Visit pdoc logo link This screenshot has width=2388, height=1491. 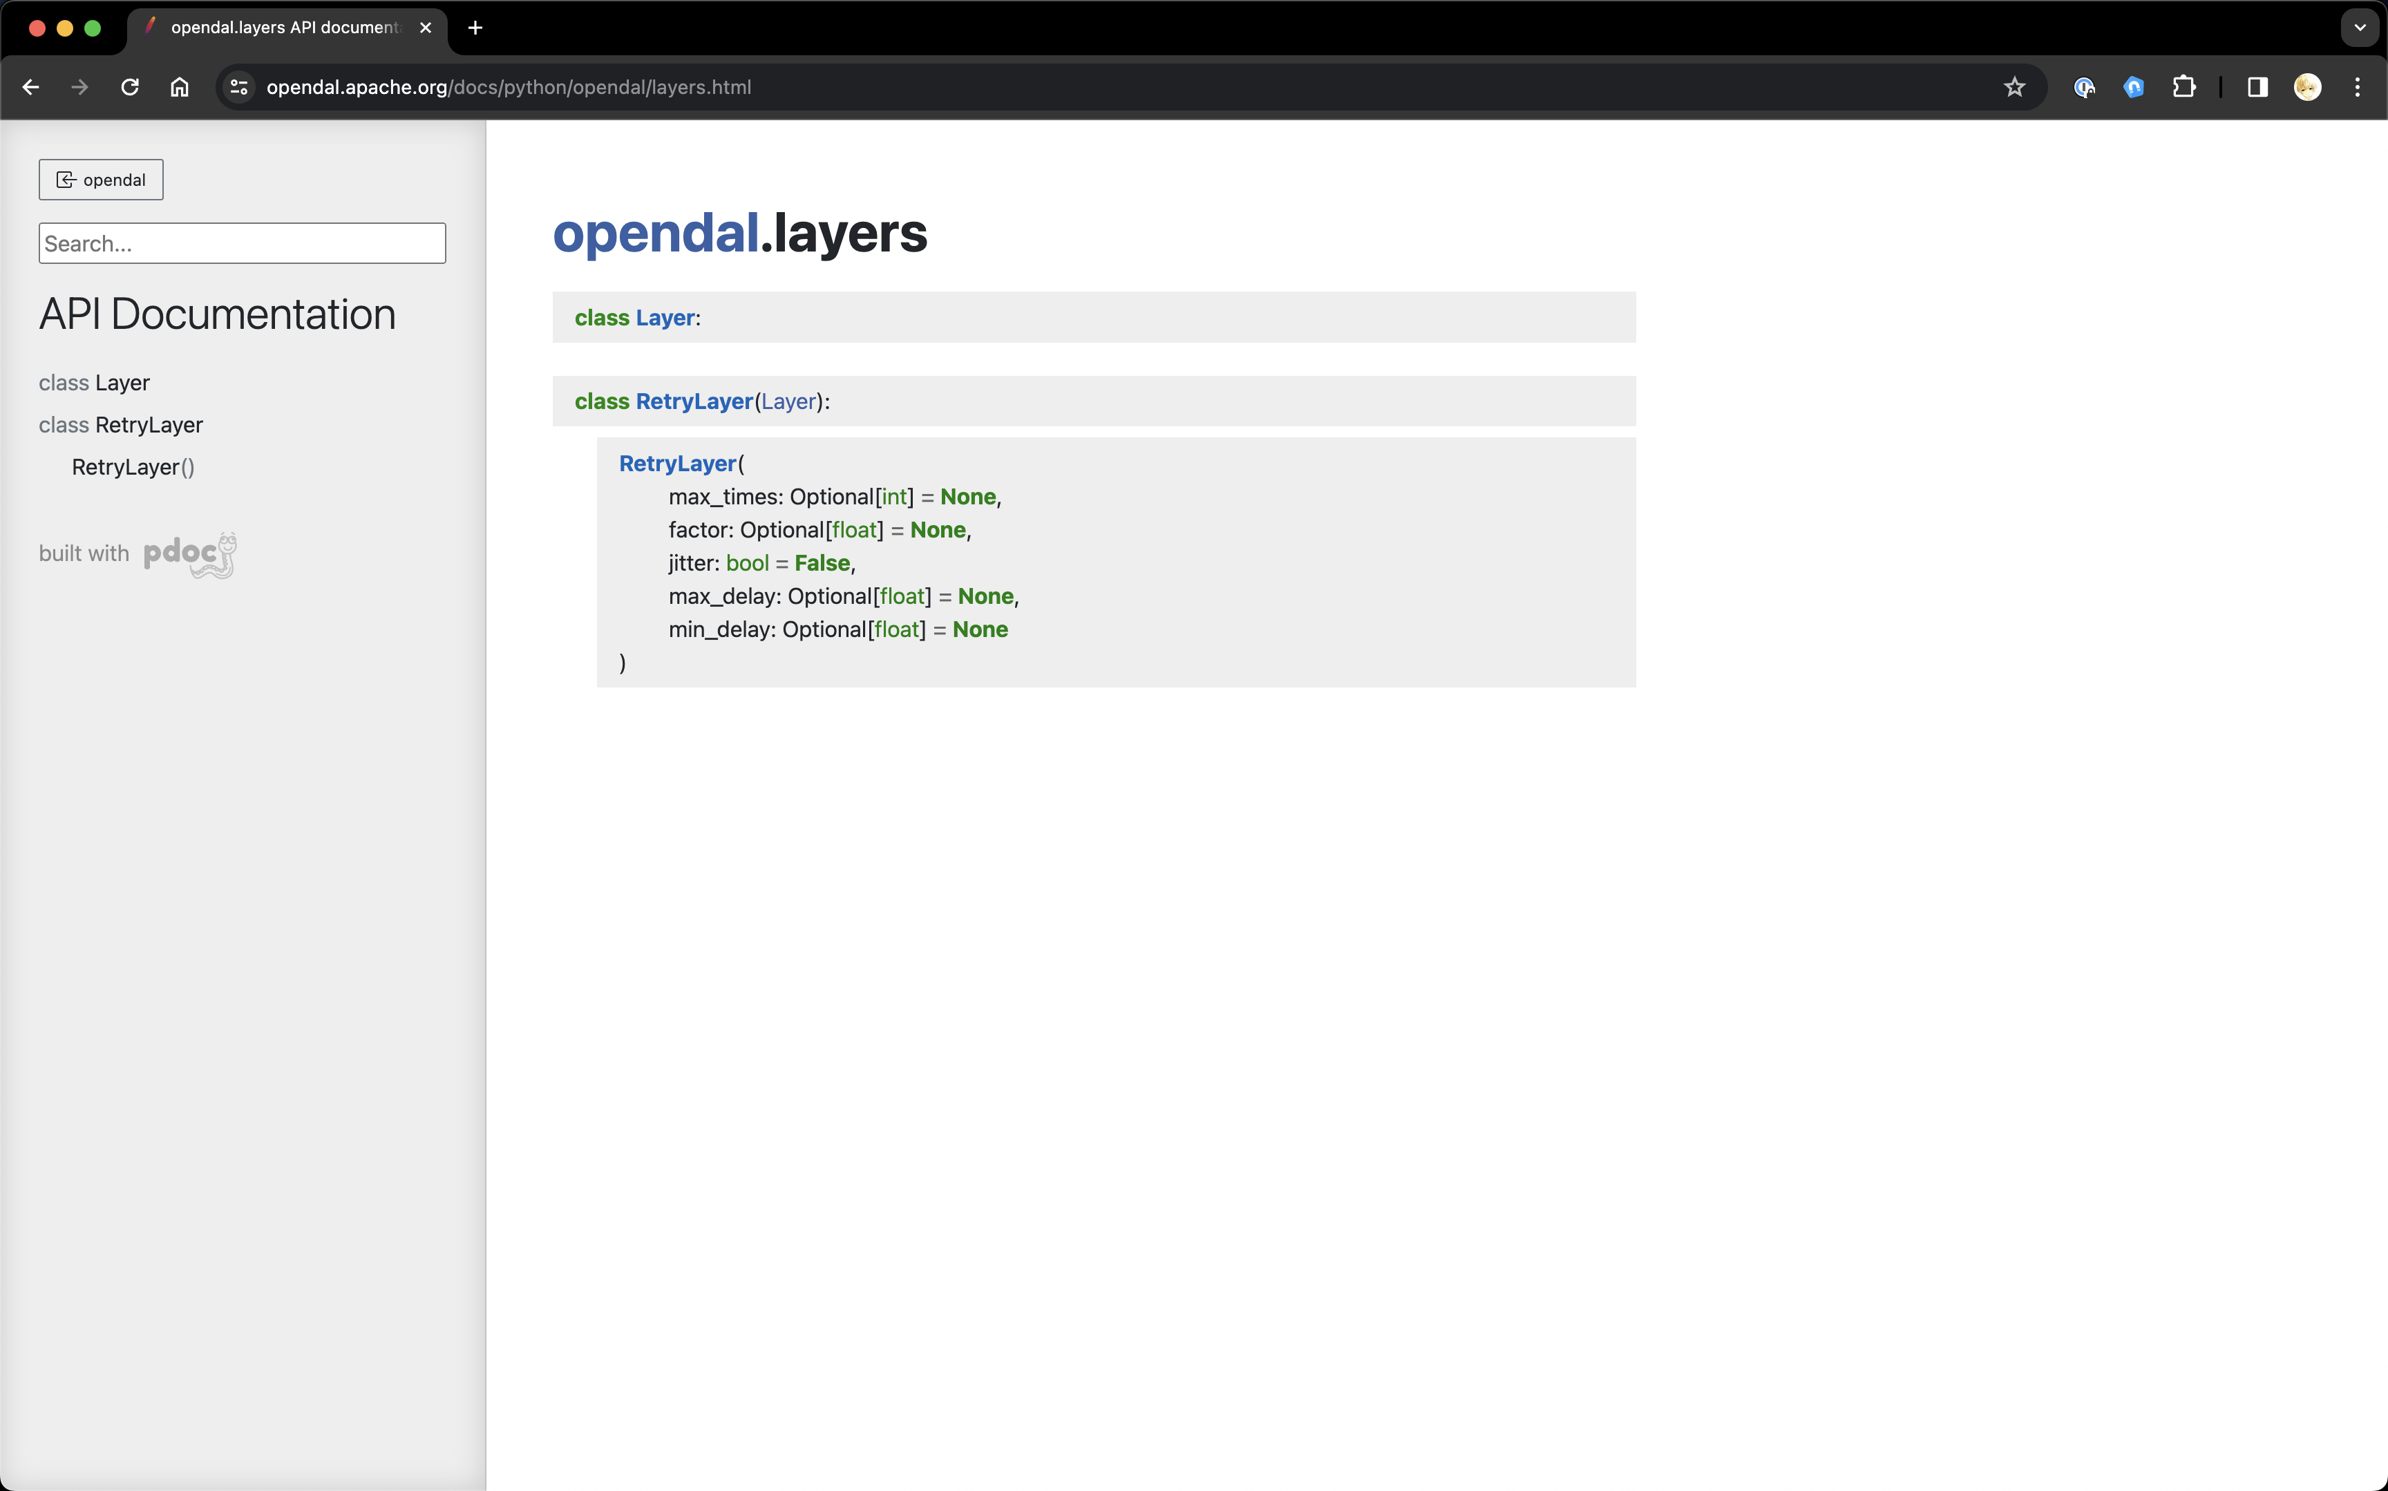tap(190, 554)
